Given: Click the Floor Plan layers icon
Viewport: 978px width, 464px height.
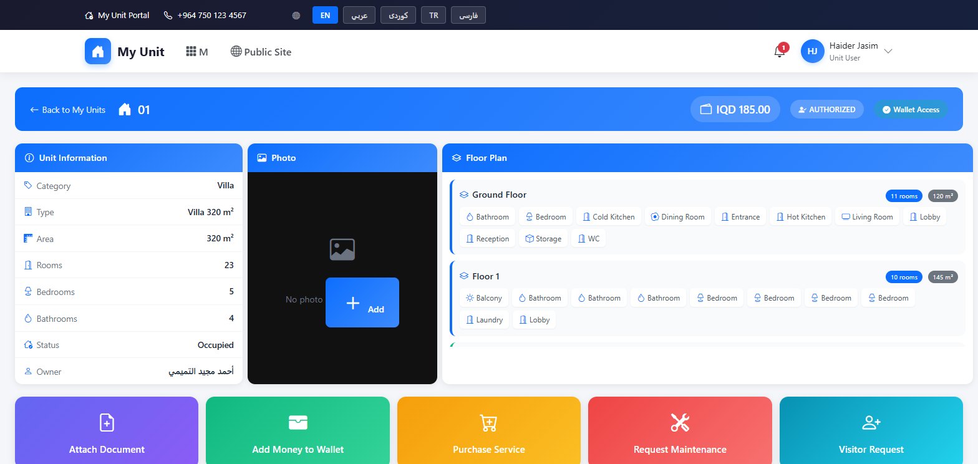Looking at the screenshot, I should 456,158.
